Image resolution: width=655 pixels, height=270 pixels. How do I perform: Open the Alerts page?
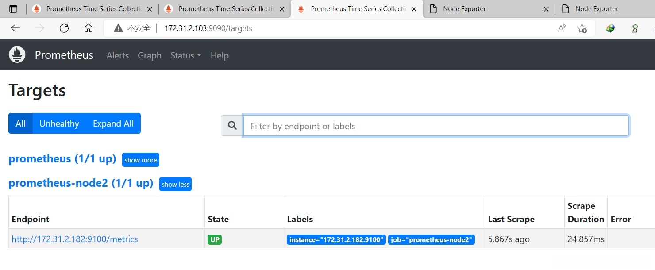click(118, 55)
